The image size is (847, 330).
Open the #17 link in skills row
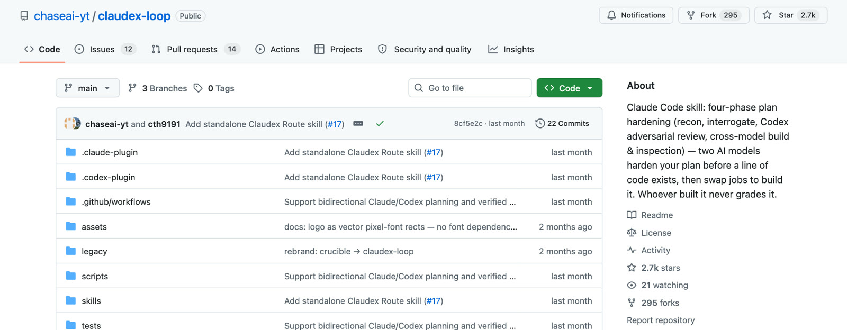[434, 301]
